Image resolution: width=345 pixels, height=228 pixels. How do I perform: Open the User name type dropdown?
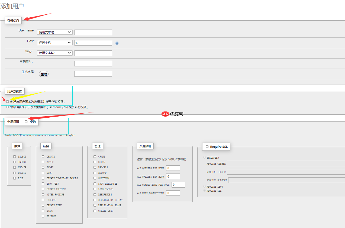click(x=55, y=32)
